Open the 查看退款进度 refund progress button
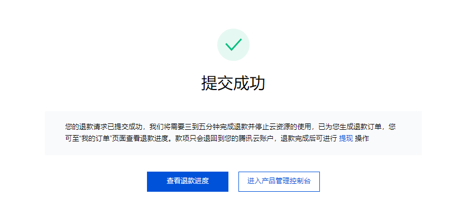 pyautogui.click(x=188, y=182)
